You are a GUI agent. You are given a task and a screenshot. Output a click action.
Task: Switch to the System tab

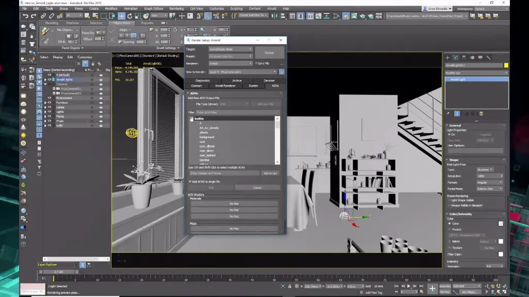[253, 86]
